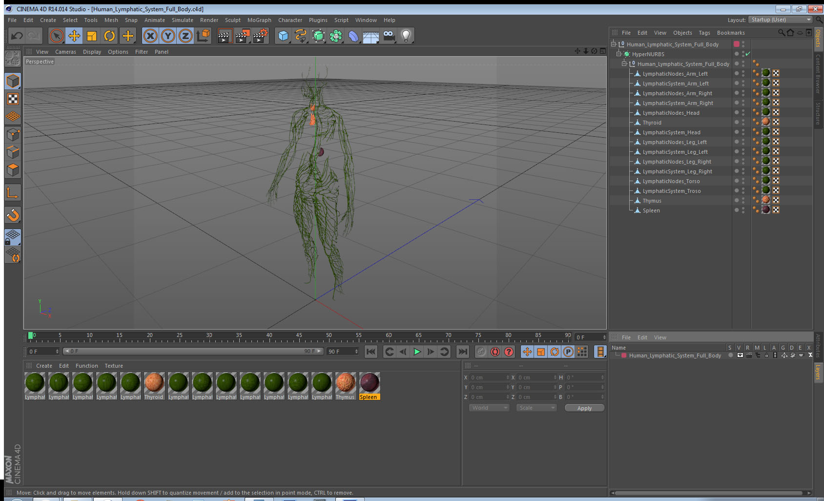This screenshot has height=501, width=824.
Task: Click the layer color square of top object
Action: [x=737, y=44]
